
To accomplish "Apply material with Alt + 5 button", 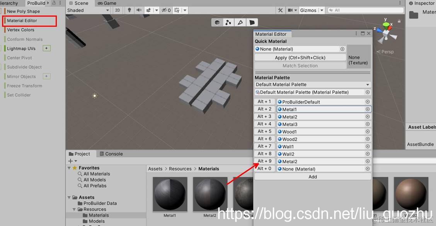I will (x=264, y=131).
